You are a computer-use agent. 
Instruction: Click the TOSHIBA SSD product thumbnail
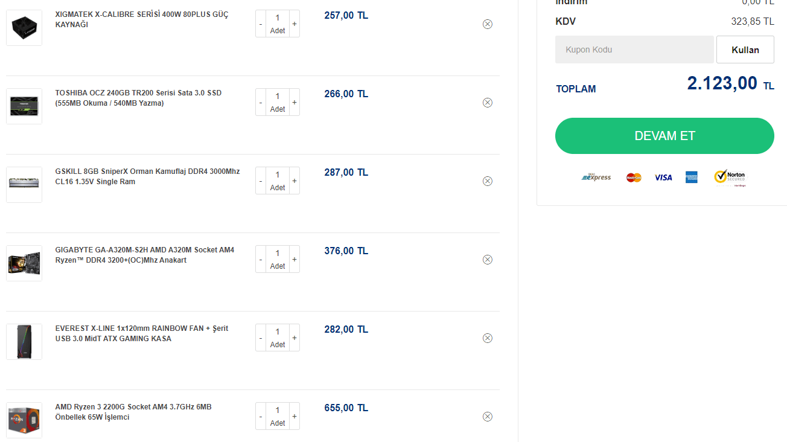click(x=24, y=106)
